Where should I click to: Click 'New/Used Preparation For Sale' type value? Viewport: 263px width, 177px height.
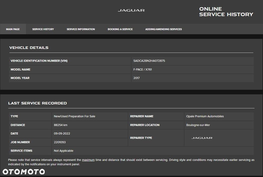point(74,116)
